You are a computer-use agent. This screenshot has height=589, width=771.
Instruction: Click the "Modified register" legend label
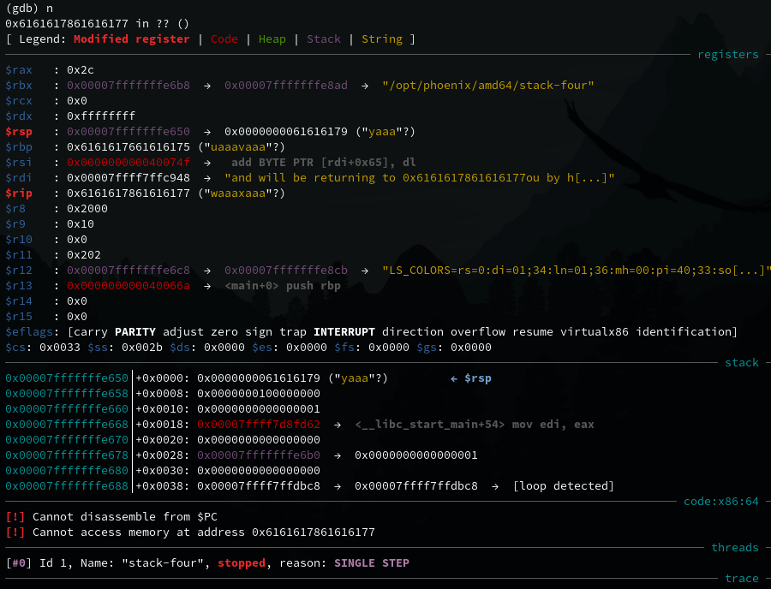(x=131, y=39)
